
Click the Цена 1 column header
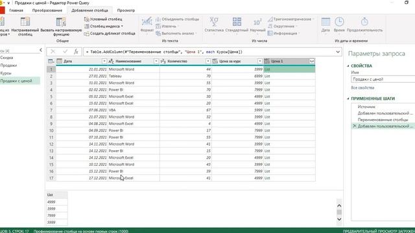tap(287, 61)
